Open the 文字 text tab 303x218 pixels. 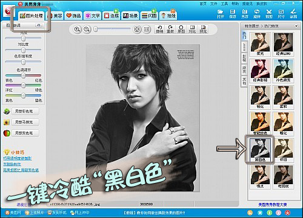93,16
